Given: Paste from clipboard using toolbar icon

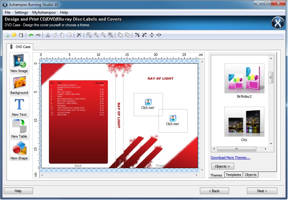Looking at the screenshot, I should [x=62, y=35].
